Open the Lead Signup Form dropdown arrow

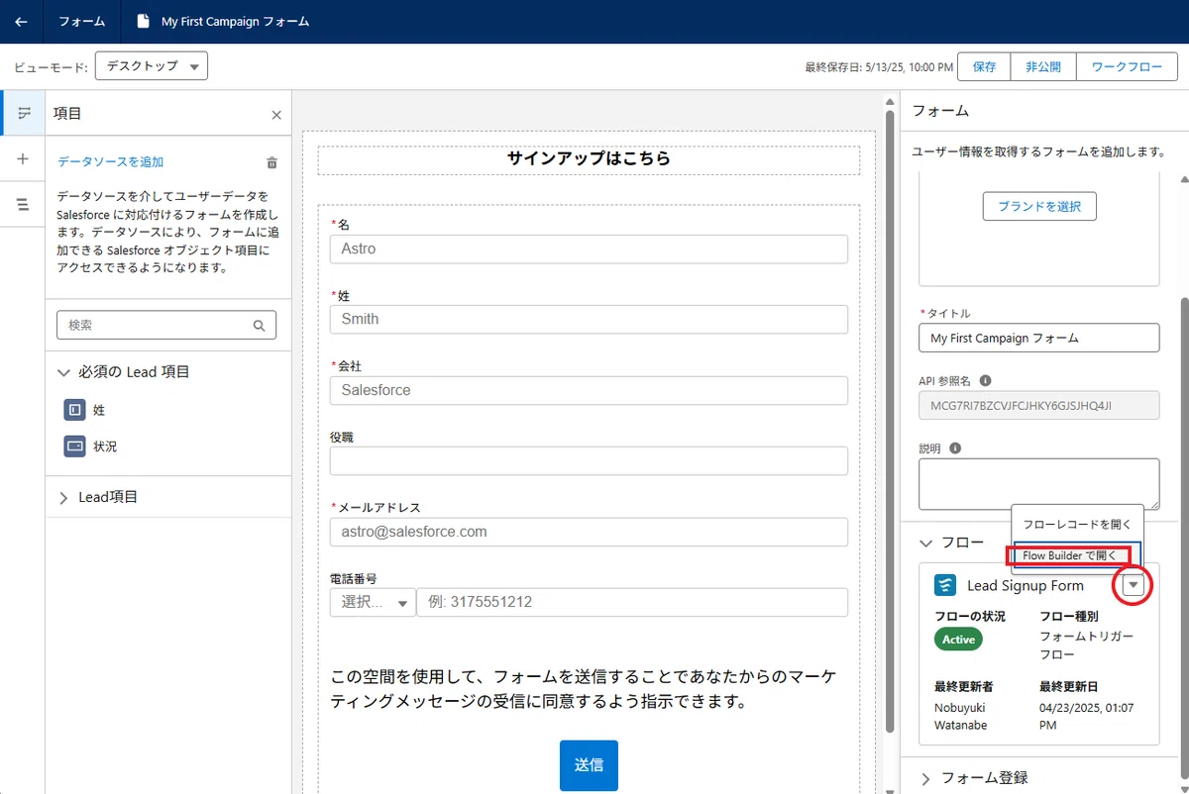pyautogui.click(x=1134, y=585)
